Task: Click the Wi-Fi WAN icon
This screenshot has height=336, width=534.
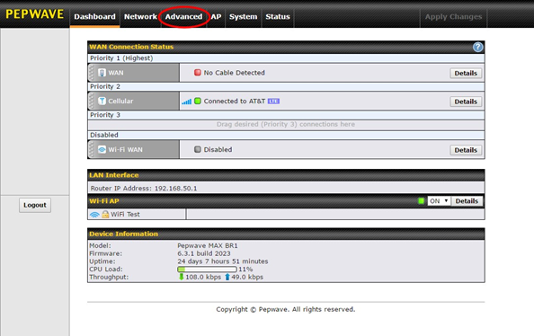Action: (x=102, y=149)
